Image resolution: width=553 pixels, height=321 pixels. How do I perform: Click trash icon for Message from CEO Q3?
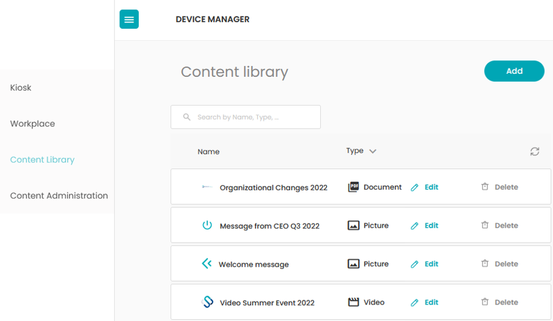pyautogui.click(x=485, y=225)
